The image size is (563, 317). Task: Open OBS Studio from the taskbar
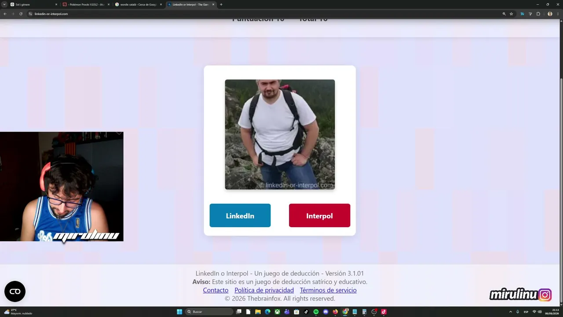pyautogui.click(x=374, y=312)
